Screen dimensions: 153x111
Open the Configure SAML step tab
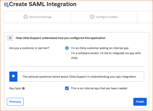click(104, 17)
